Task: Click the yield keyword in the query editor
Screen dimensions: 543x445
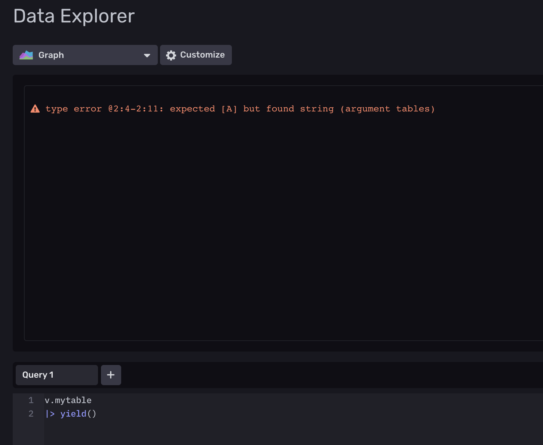Action: (73, 414)
